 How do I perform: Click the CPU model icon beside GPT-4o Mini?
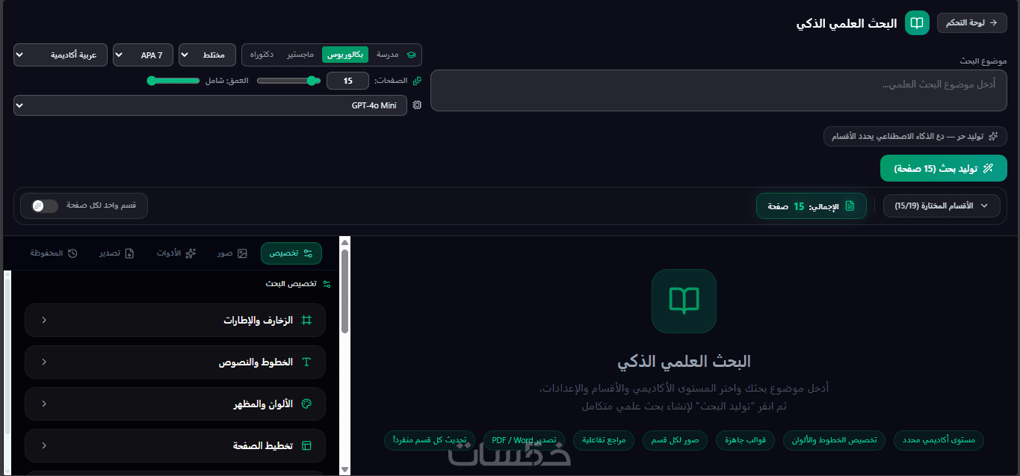pos(417,105)
